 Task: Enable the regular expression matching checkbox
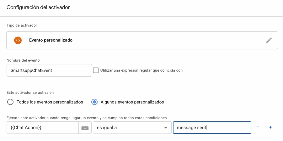pyautogui.click(x=96, y=70)
